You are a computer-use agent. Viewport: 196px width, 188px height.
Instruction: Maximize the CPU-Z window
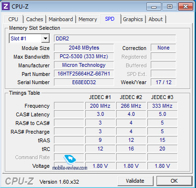pyautogui.click(x=170, y=7)
